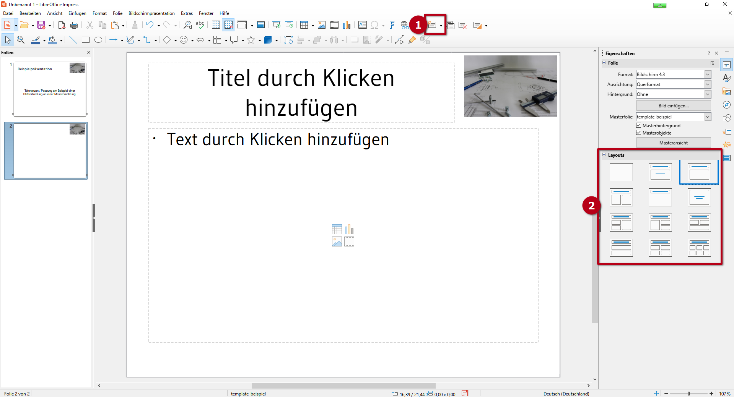Open the Bildschirmpräsentation menu
734x397 pixels.
click(x=151, y=13)
